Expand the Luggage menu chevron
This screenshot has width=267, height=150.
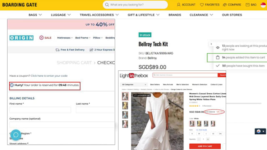69,15
